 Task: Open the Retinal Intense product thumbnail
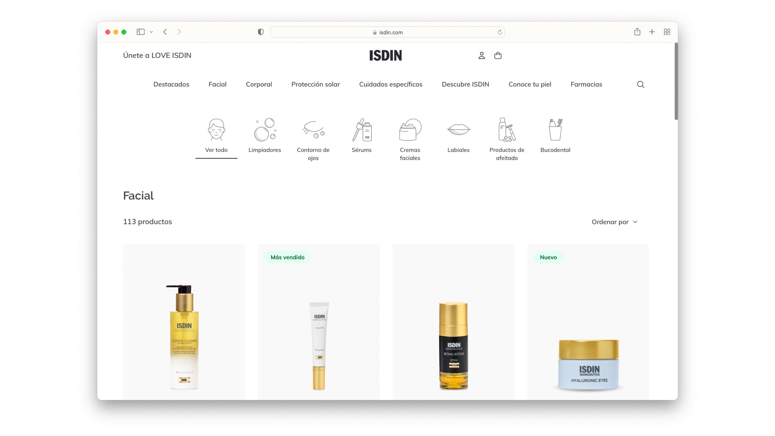453,322
